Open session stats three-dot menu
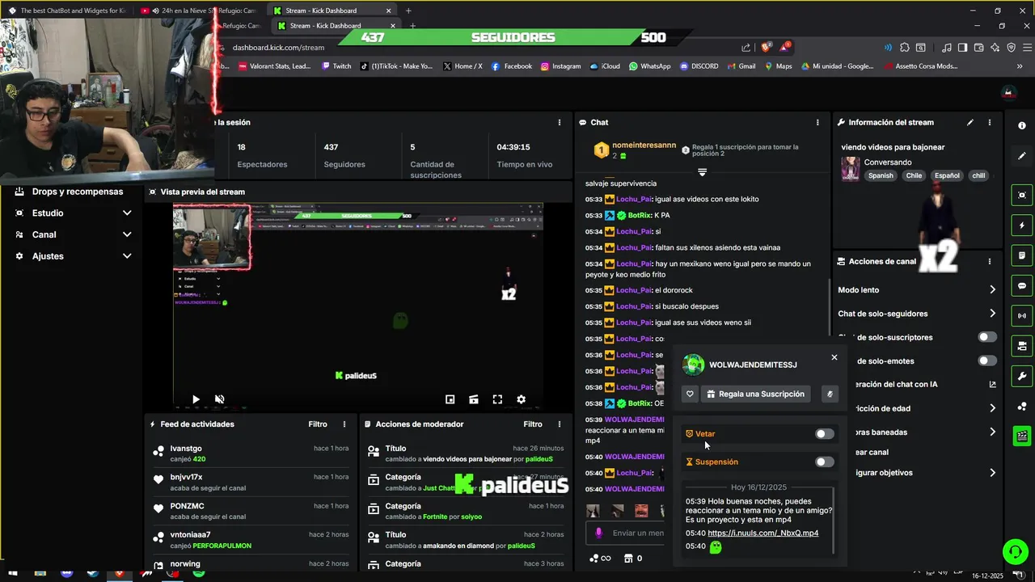This screenshot has height=582, width=1035. click(560, 123)
